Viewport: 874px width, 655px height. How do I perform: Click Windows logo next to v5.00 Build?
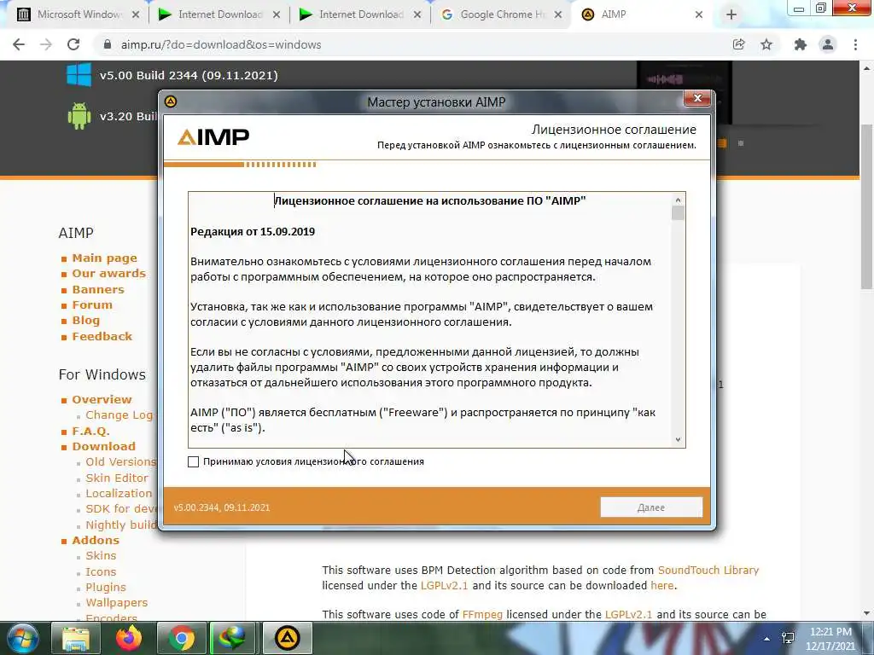[x=79, y=75]
